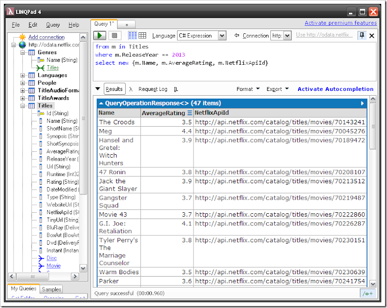Viewport: 387px width, 308px height.
Task: Click the Add connection link
Action: click(x=46, y=37)
